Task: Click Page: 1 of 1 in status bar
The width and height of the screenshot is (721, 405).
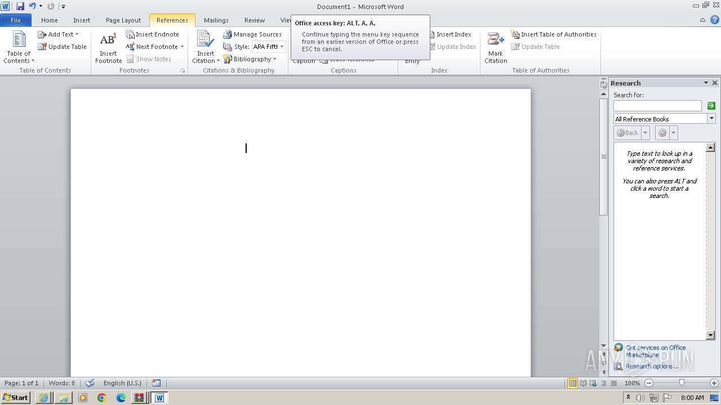Action: coord(21,383)
